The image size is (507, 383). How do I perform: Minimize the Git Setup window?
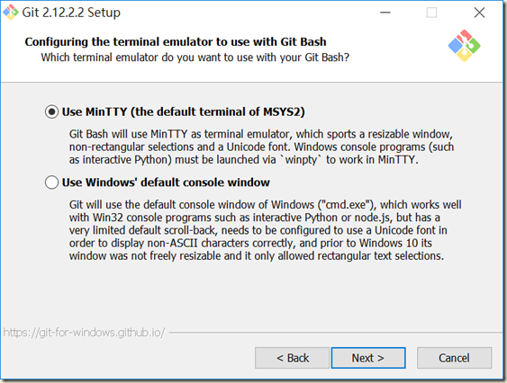pyautogui.click(x=385, y=13)
